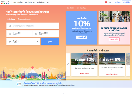The image size is (132, 94).
Task: Click the Alipay logo in banner
Action: tap(19, 84)
